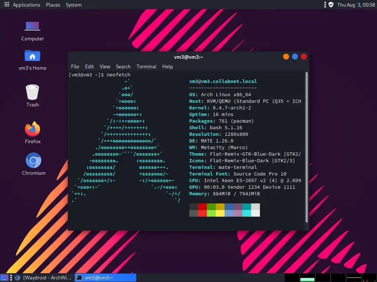This screenshot has height=282, width=377.
Task: Click the show desktop button in bottom panel
Action: [4, 278]
